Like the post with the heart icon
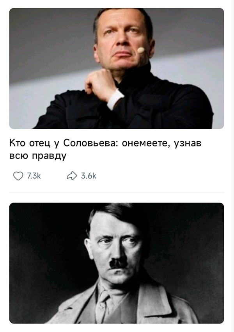The width and height of the screenshot is (234, 332). coord(18,176)
